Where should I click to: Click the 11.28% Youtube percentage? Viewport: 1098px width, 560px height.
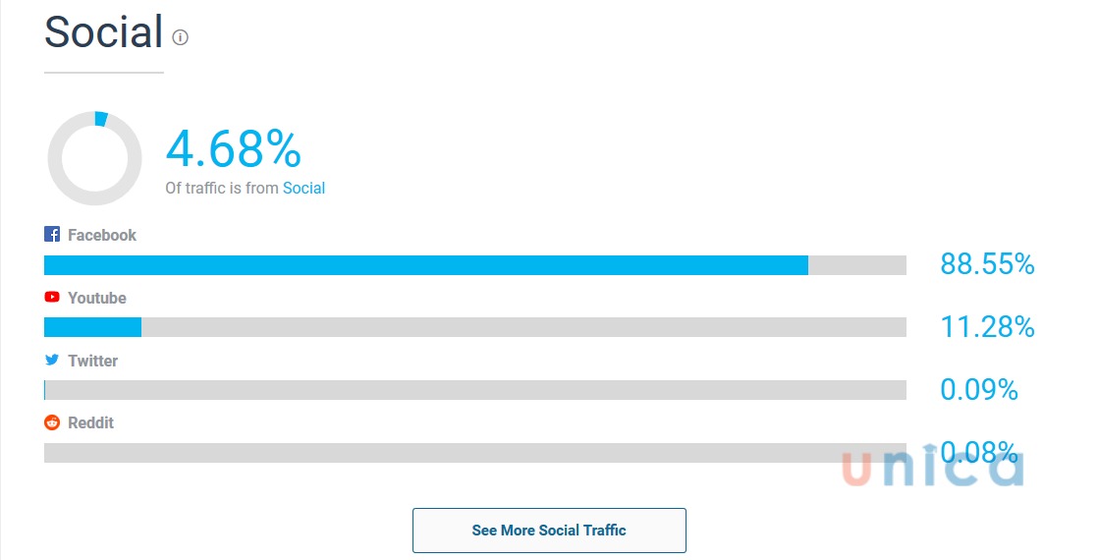click(987, 327)
